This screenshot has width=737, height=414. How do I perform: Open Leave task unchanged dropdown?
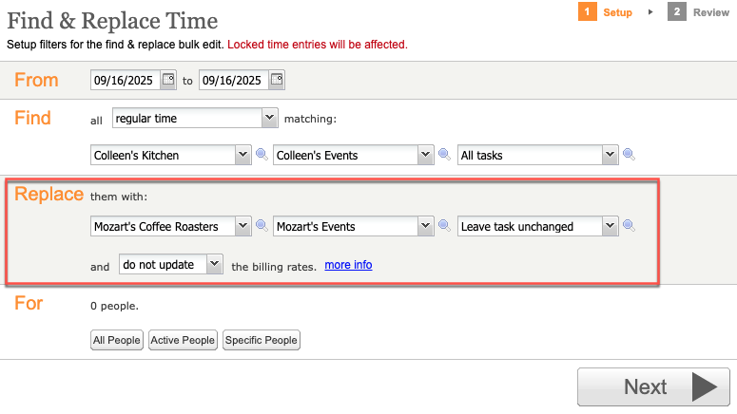pyautogui.click(x=538, y=226)
